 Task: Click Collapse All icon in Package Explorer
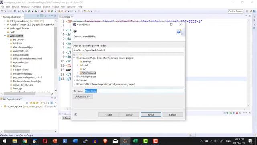[x=38, y=16]
